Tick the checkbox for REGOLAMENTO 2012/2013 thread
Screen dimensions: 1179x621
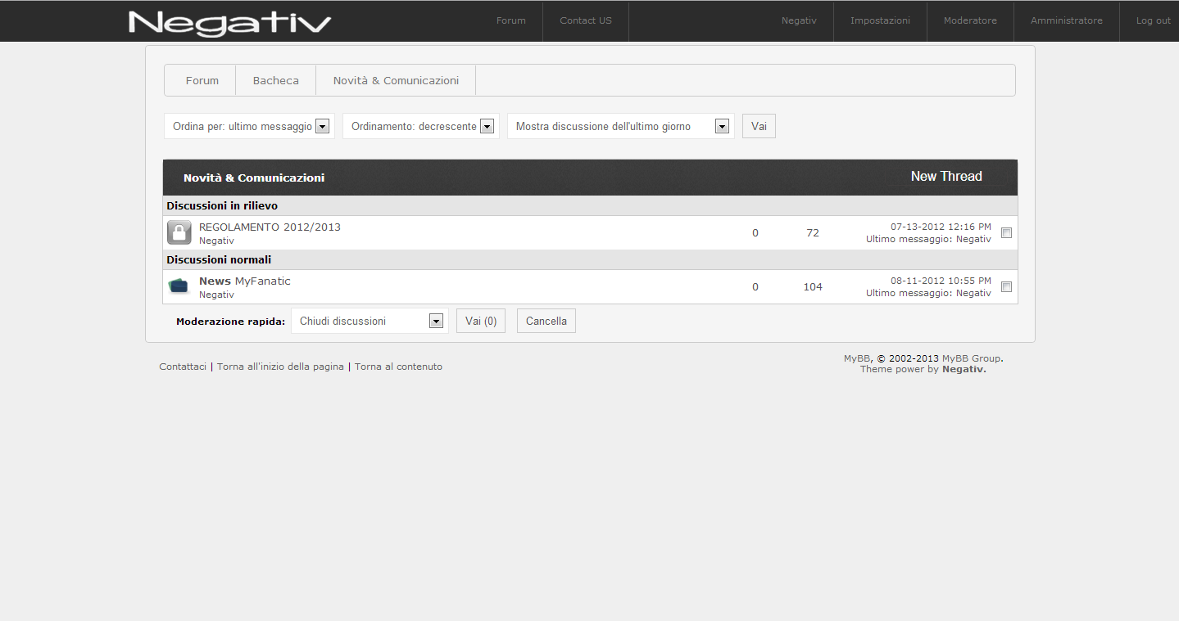pyautogui.click(x=1007, y=233)
